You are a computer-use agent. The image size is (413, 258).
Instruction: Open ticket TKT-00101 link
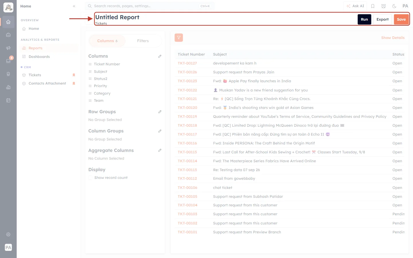coord(187,232)
